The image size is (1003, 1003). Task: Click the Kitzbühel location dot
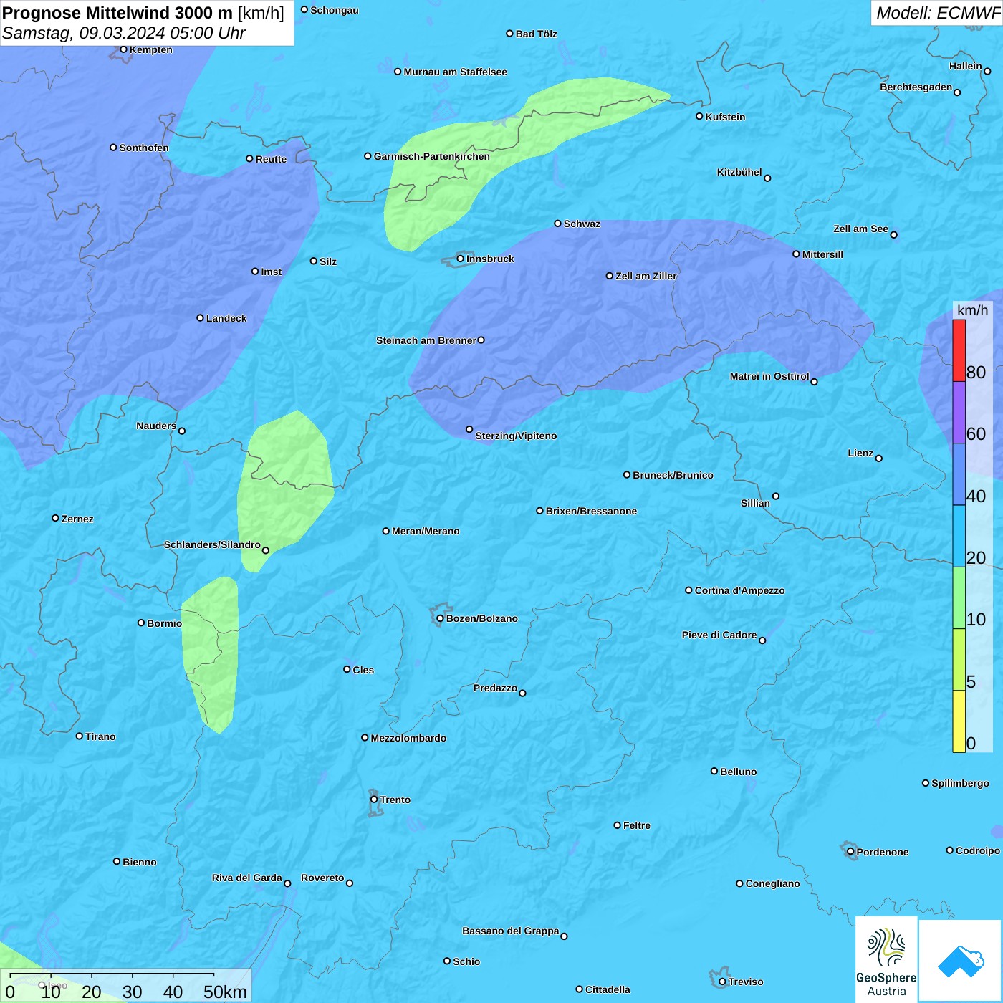(767, 178)
